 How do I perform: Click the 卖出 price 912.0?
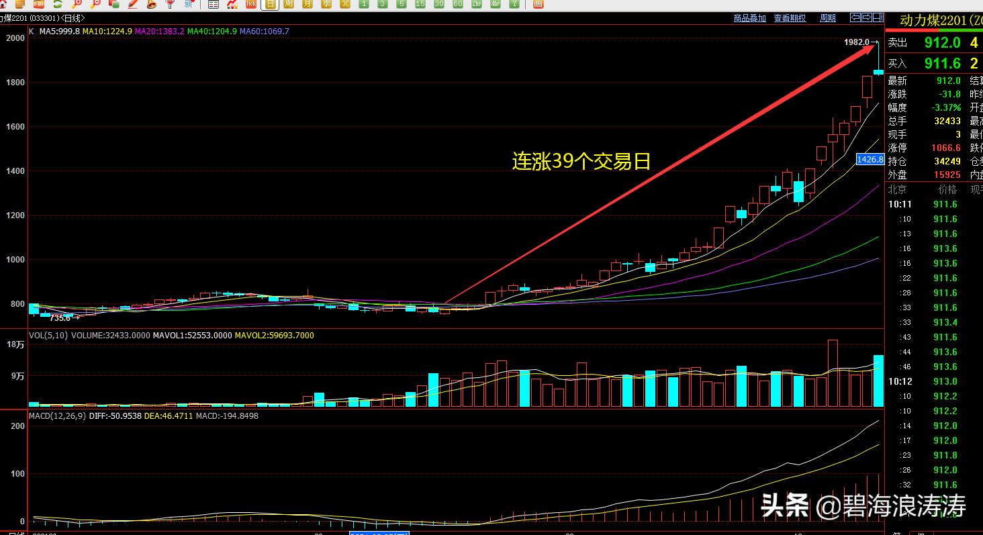(x=942, y=43)
